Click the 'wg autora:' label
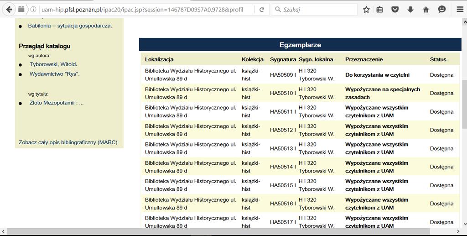 39,56
